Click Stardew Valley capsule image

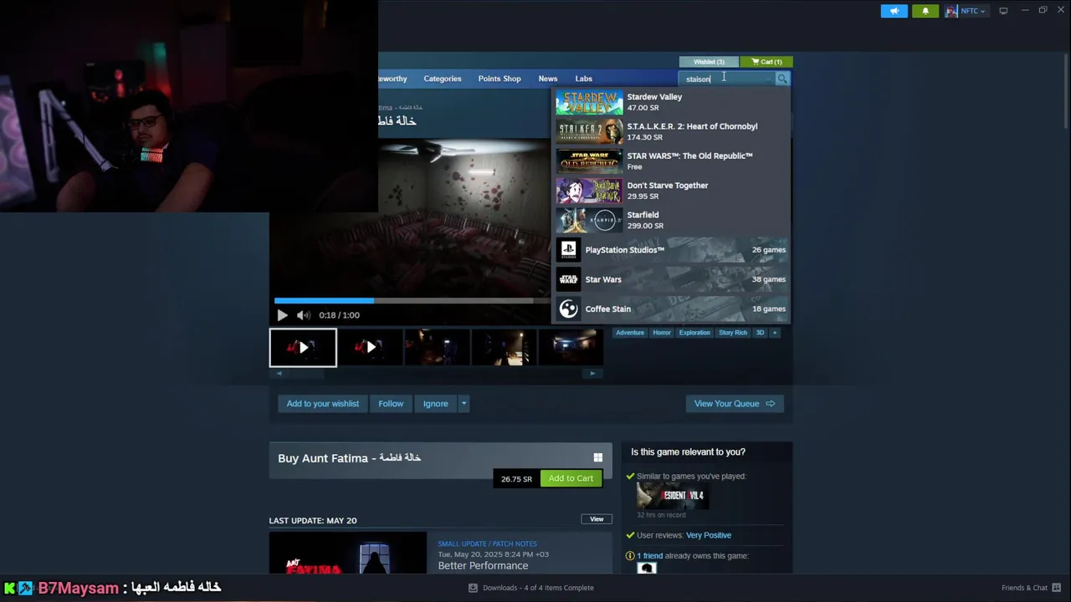click(x=589, y=102)
